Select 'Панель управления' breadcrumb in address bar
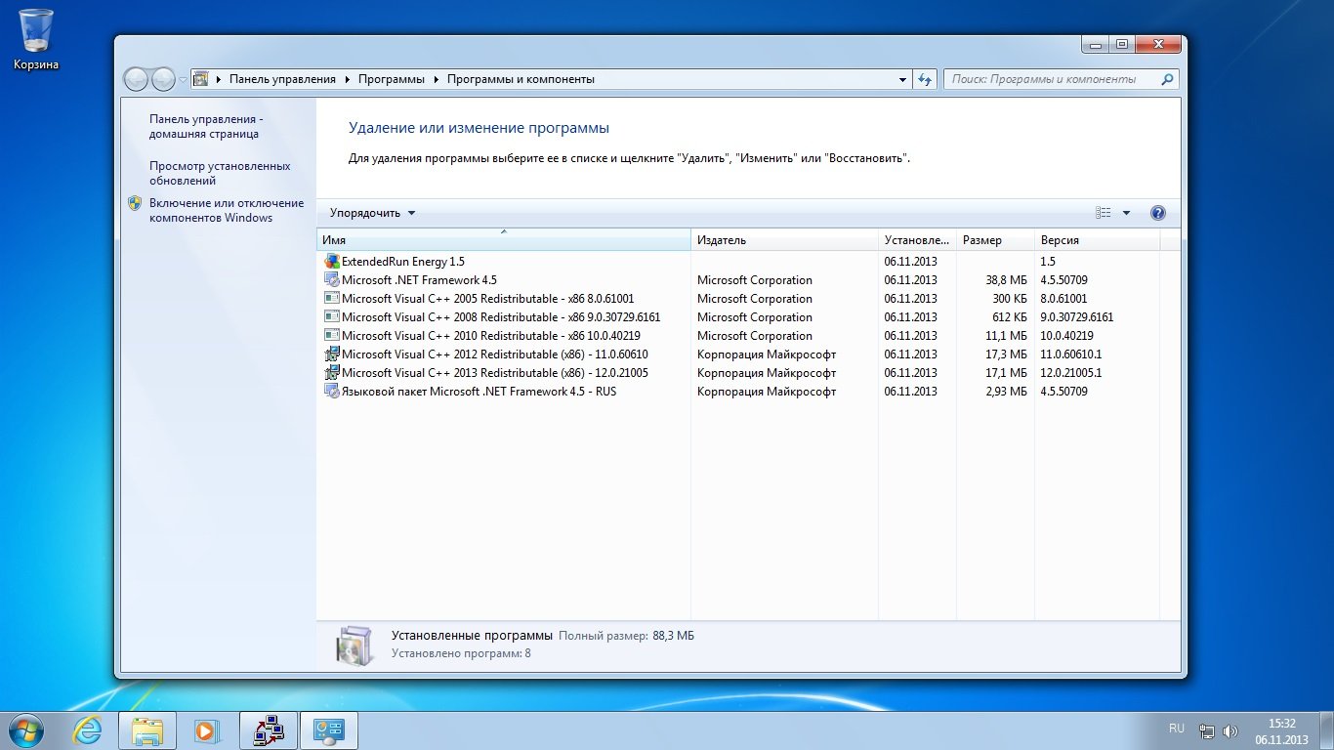Image resolution: width=1334 pixels, height=750 pixels. [x=282, y=79]
